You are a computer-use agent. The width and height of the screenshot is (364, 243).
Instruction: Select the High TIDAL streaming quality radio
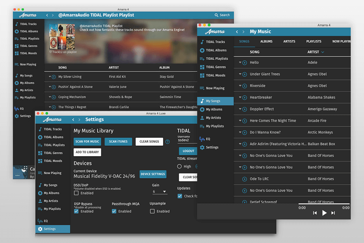[x=179, y=166]
